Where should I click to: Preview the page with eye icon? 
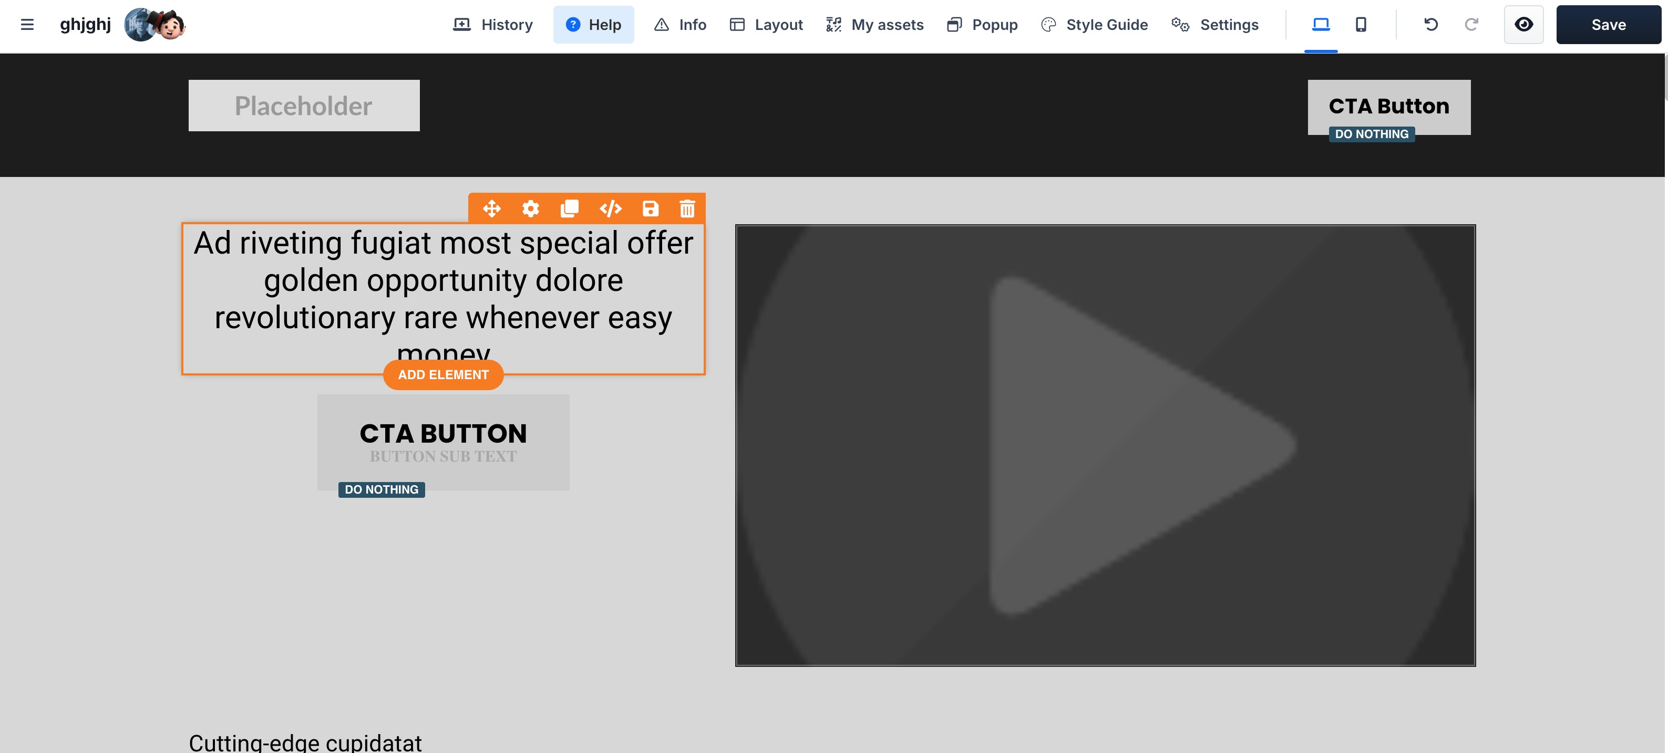(x=1523, y=25)
